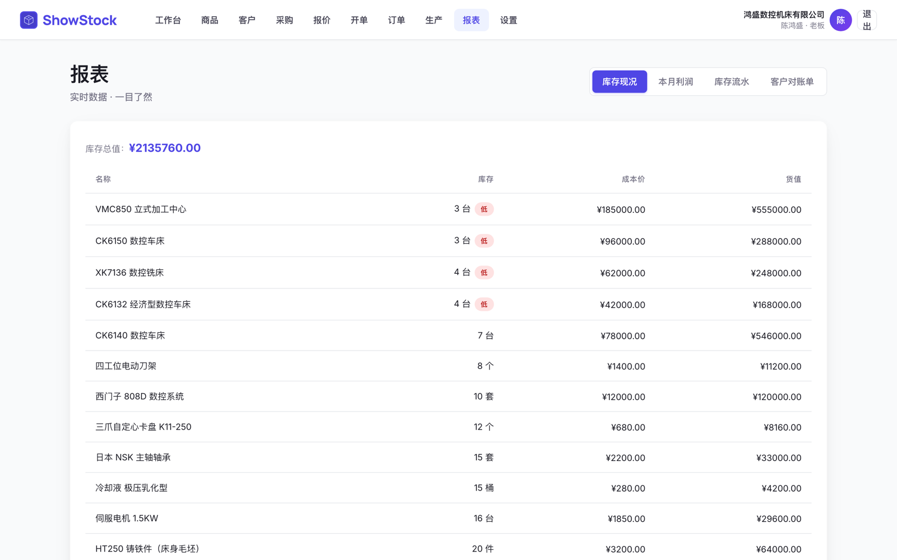
Task: Open the 工作台 menu
Action: click(x=168, y=20)
